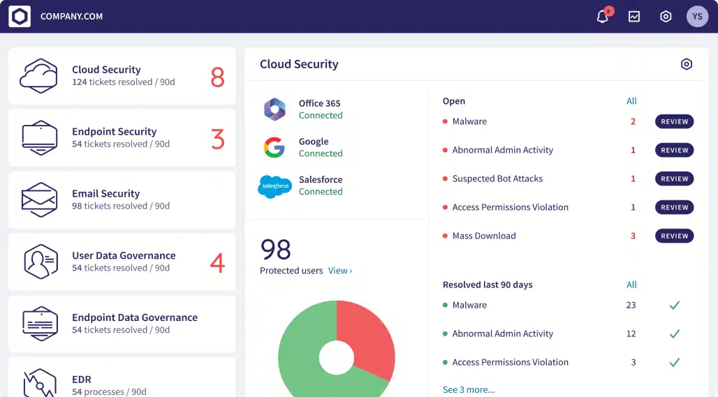Expand See 3 more resolved items
The width and height of the screenshot is (718, 397).
point(469,390)
